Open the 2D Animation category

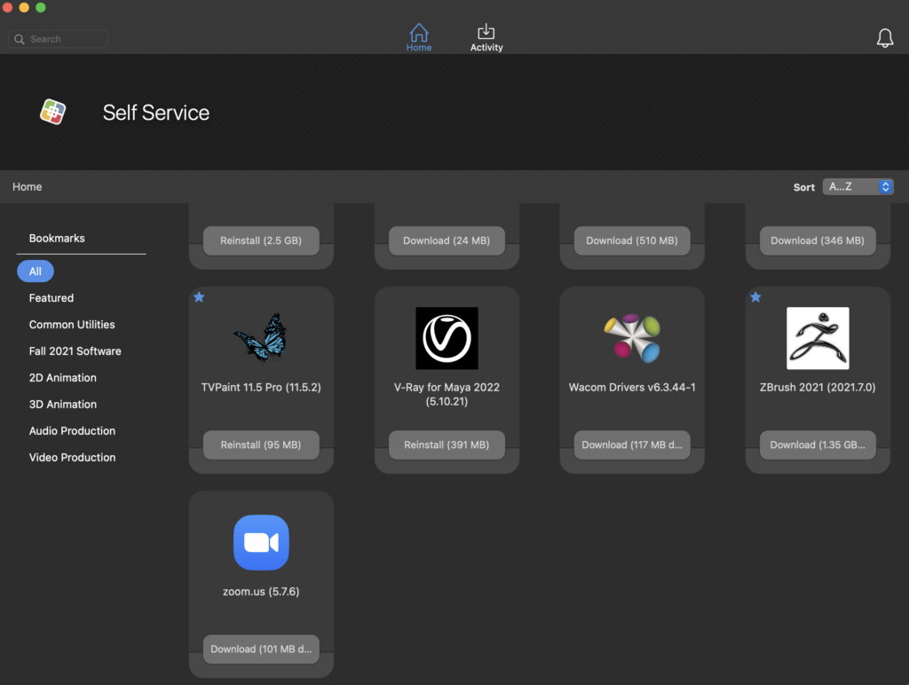[63, 378]
